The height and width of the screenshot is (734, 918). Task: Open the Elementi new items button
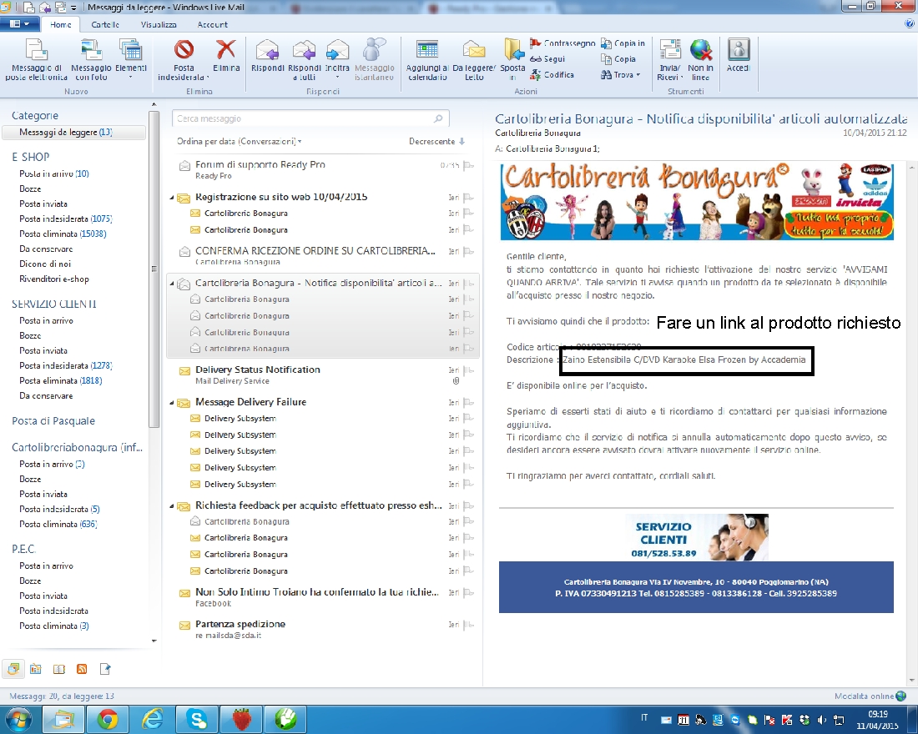click(x=130, y=59)
